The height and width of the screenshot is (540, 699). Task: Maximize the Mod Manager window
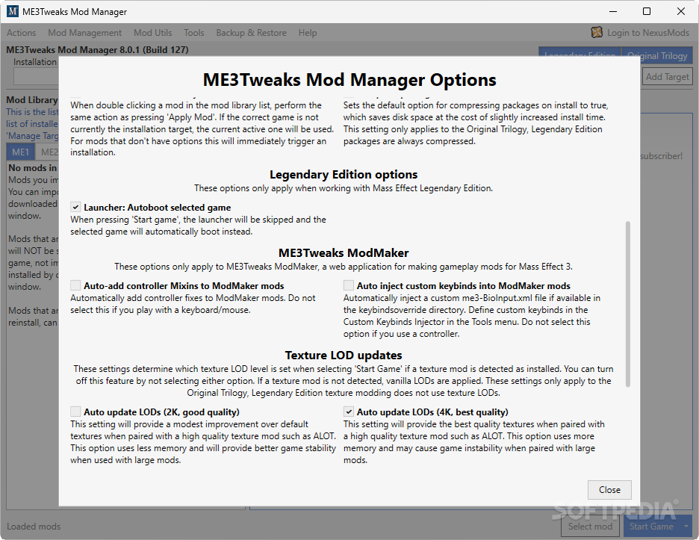pos(647,12)
